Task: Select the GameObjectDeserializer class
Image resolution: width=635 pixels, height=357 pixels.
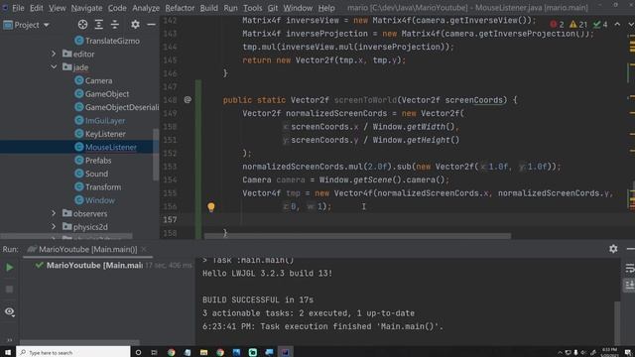Action: (122, 107)
